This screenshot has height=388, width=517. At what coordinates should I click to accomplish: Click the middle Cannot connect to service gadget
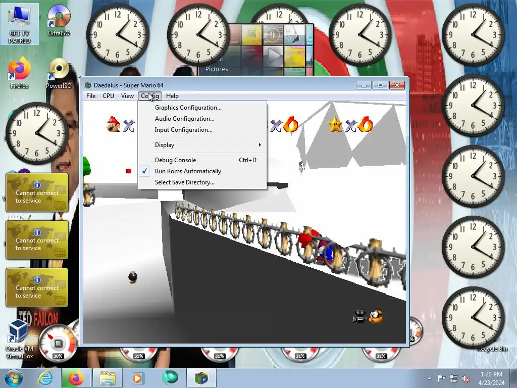[37, 240]
